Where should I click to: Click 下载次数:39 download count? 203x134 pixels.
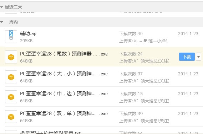(131, 114)
